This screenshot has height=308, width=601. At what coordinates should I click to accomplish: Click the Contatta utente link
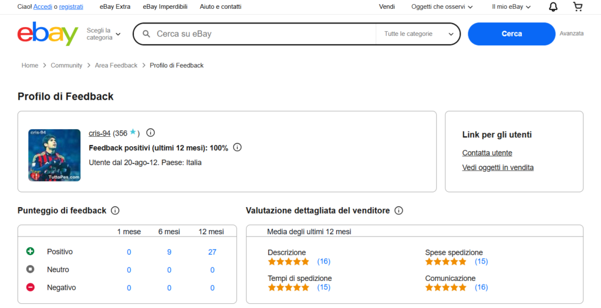[x=487, y=153]
